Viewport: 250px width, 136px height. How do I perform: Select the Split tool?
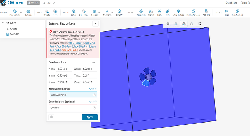pos(167,12)
